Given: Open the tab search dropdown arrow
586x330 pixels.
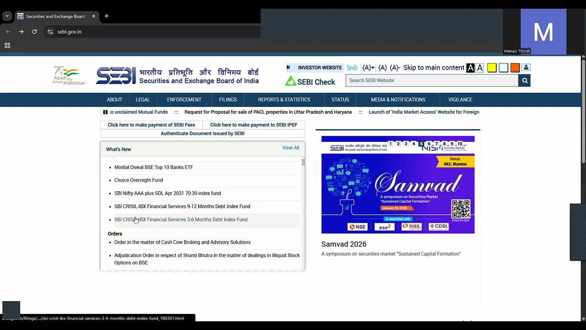Looking at the screenshot, I should (x=7, y=16).
